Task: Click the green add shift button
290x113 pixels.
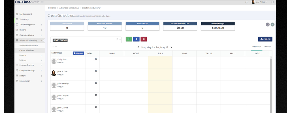Action: tap(129, 39)
